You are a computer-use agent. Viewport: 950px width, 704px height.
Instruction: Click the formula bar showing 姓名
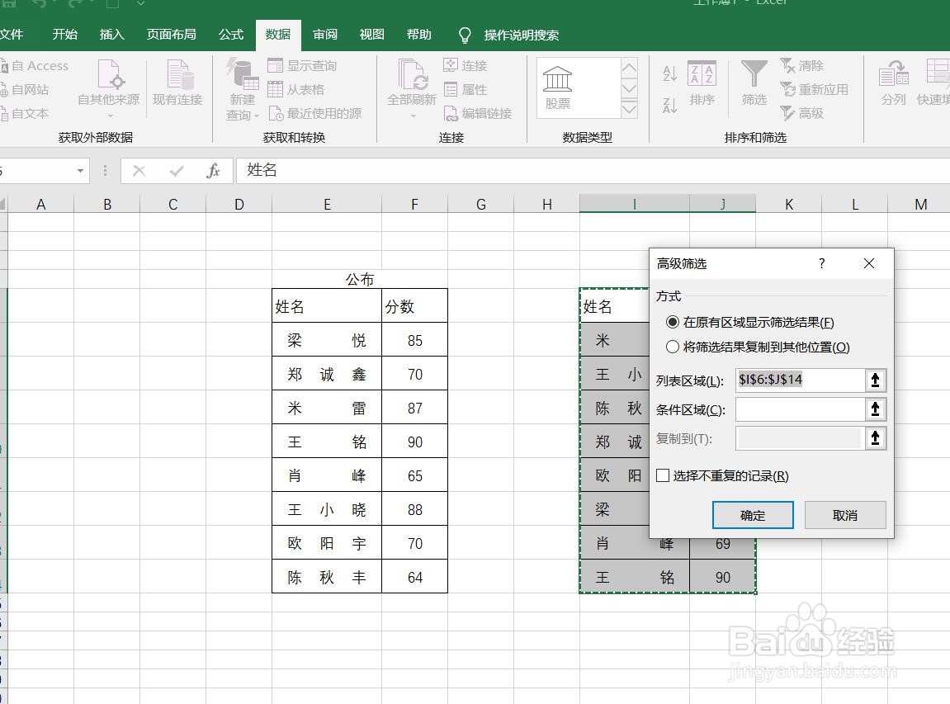click(593, 171)
